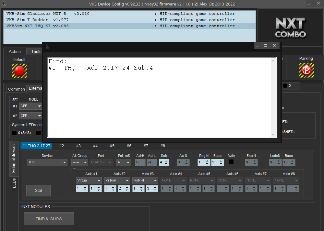This screenshot has height=231, width=324.
Task: Select the #1 THQ 2:17.27 device tab
Action: point(36,146)
